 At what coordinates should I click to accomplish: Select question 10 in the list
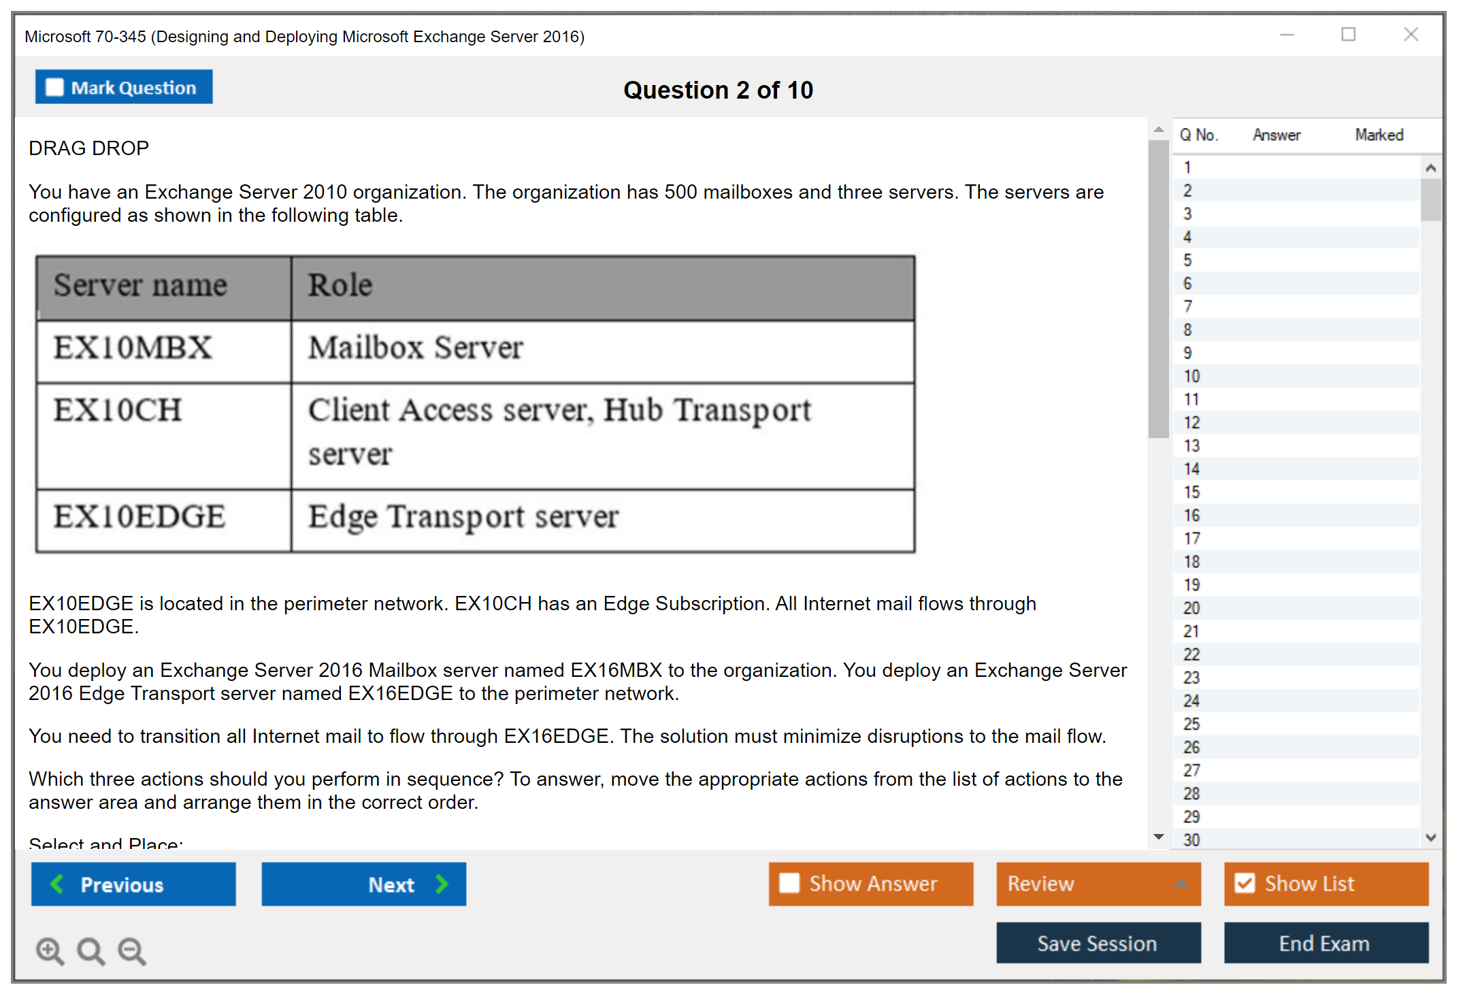tap(1191, 376)
